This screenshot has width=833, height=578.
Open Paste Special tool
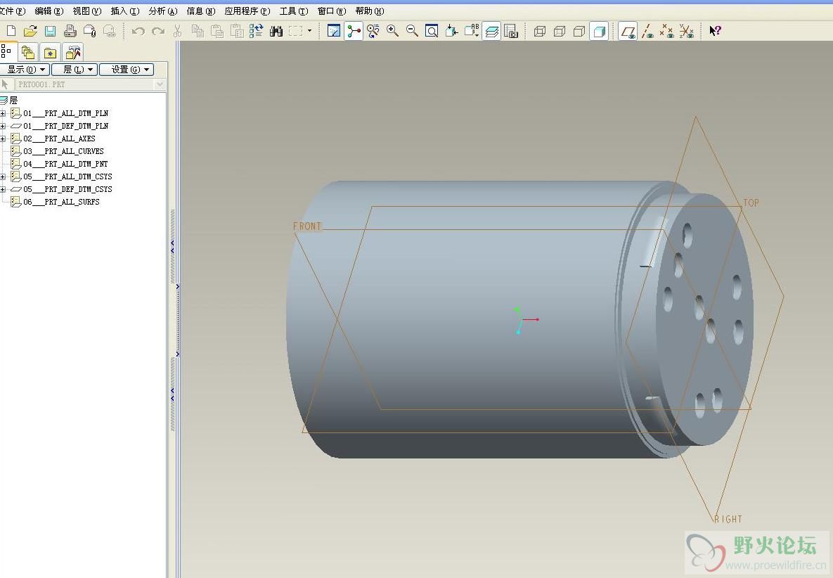236,32
